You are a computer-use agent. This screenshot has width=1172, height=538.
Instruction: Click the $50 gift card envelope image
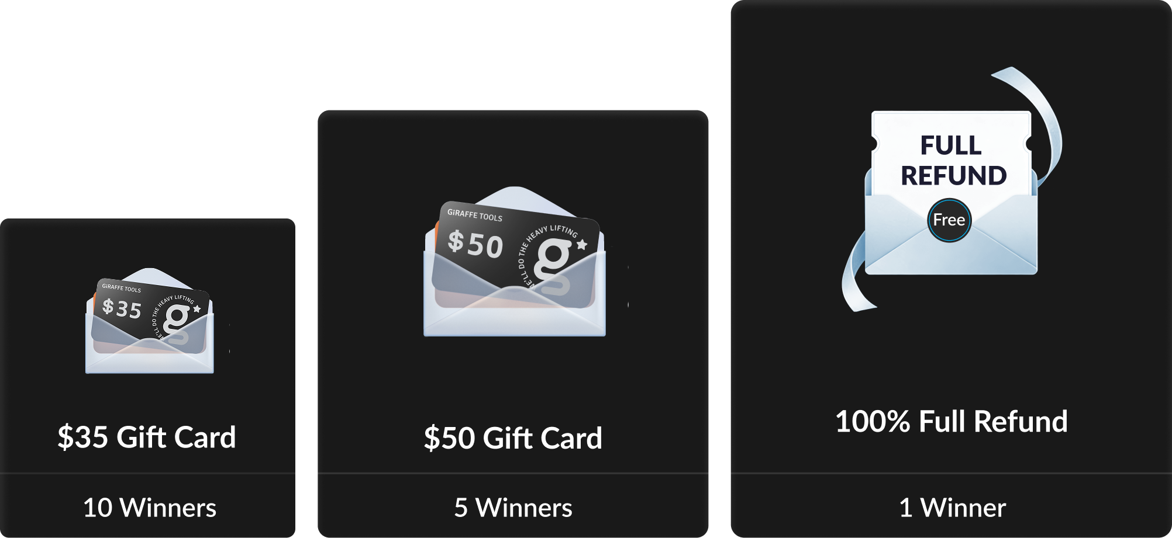(x=515, y=262)
